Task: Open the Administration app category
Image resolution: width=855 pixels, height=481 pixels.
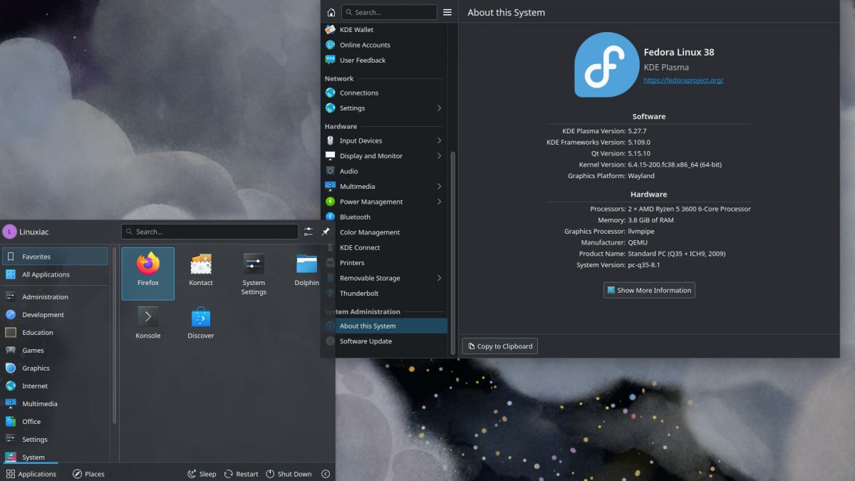Action: coord(55,297)
